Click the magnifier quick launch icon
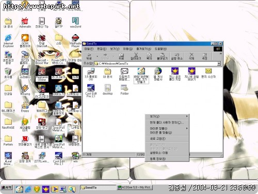 tap(72, 189)
